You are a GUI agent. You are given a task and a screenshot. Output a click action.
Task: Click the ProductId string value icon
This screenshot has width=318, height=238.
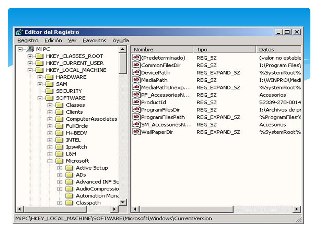136,102
